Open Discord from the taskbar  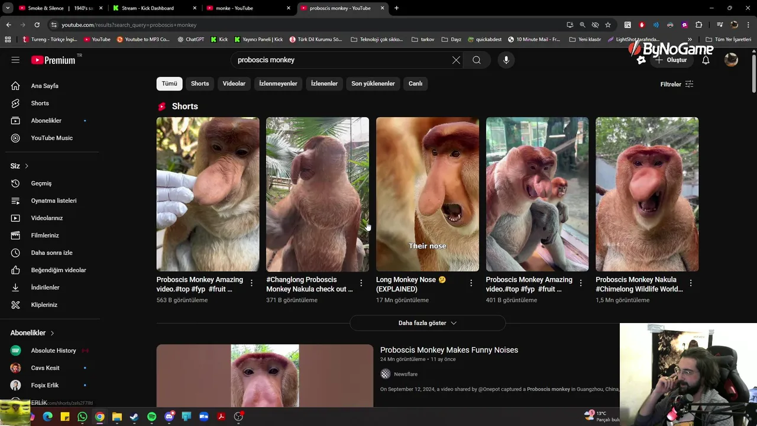pos(169,417)
